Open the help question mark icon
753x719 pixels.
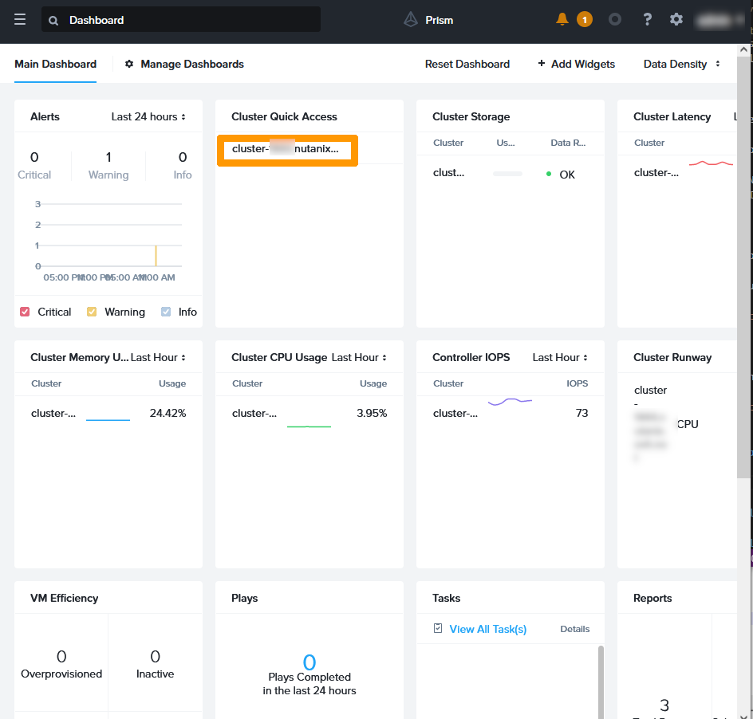[x=648, y=19]
